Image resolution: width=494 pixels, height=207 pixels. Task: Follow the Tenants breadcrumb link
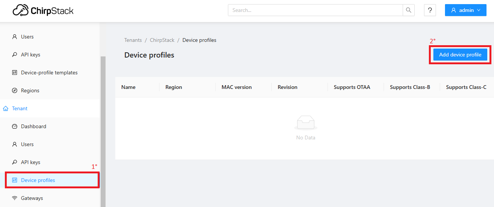tap(133, 40)
